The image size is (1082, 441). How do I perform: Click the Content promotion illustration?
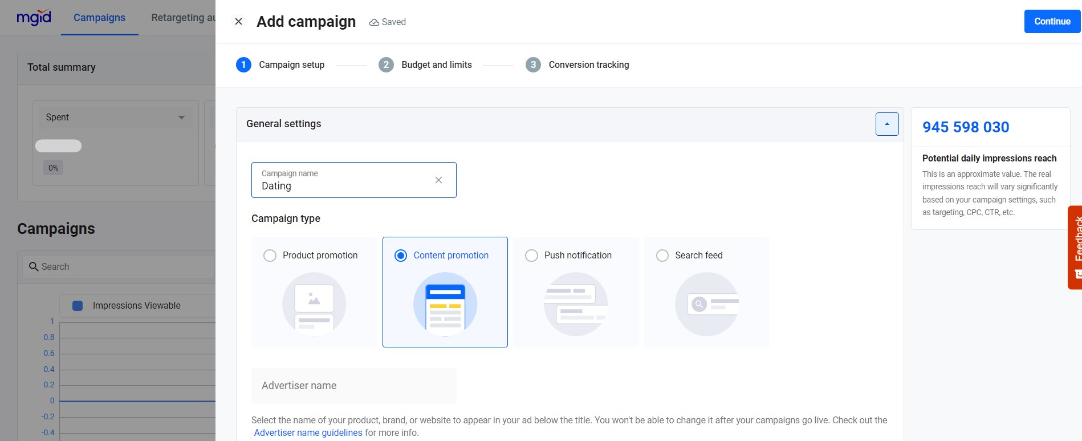click(x=445, y=304)
